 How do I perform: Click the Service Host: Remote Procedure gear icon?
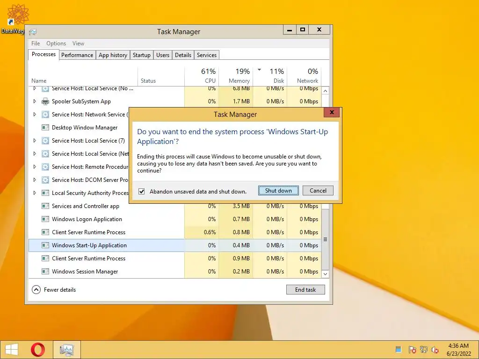click(x=45, y=167)
